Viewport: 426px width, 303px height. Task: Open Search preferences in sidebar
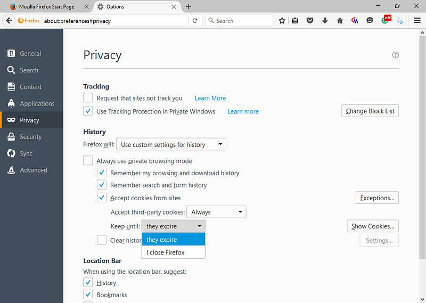tap(31, 70)
